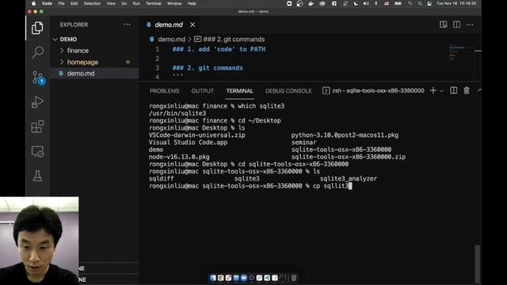Open the Search view in the activity bar
The height and width of the screenshot is (285, 507).
[37, 51]
